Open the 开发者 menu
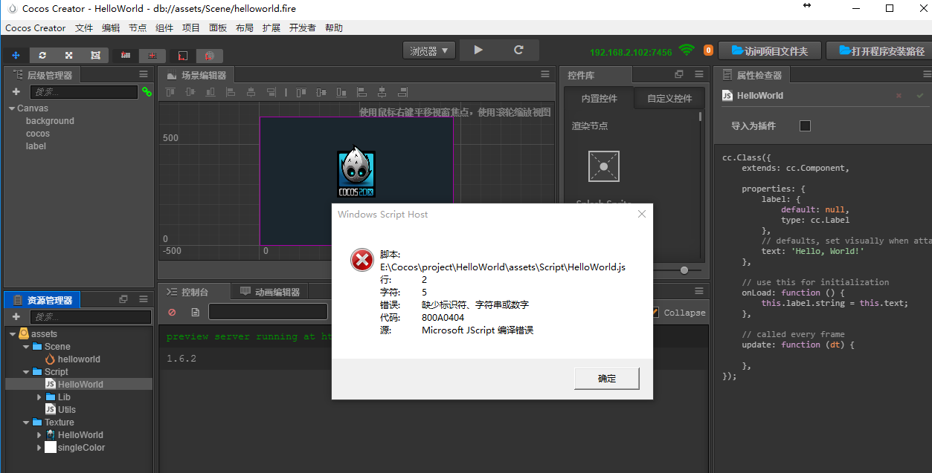Image resolution: width=932 pixels, height=473 pixels. 303,27
